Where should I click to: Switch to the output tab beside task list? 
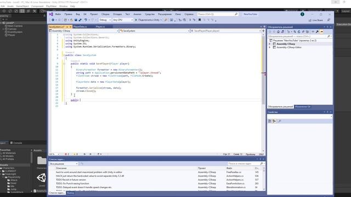click(x=70, y=193)
